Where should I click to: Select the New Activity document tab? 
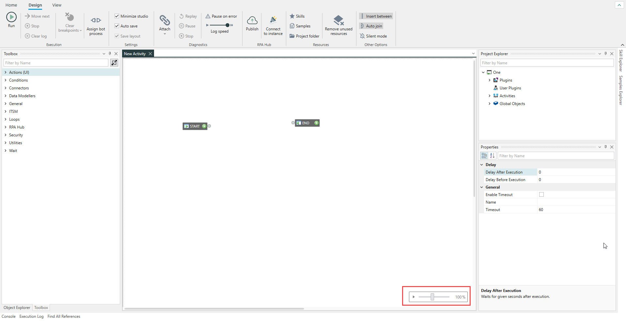[x=135, y=54]
